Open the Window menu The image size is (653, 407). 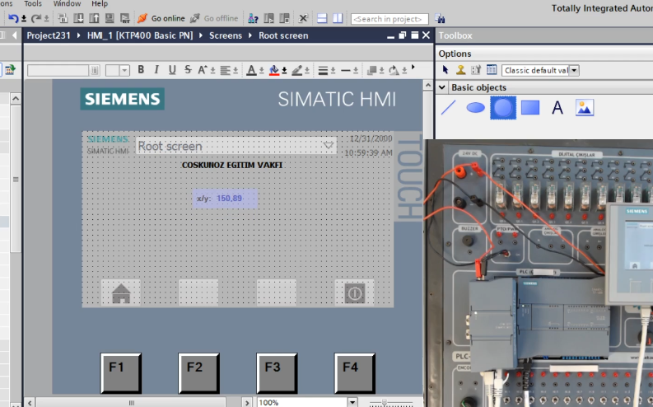click(x=67, y=3)
